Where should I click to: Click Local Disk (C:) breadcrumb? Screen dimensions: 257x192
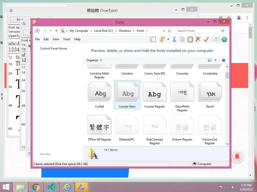[103, 31]
